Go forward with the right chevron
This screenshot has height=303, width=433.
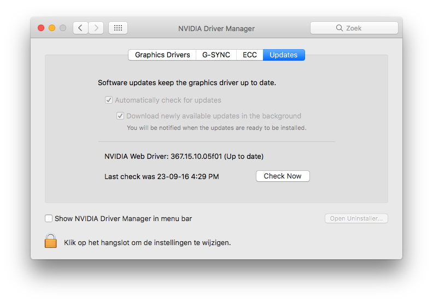point(96,28)
